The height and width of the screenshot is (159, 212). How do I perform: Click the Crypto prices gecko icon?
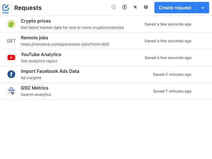[11, 24]
